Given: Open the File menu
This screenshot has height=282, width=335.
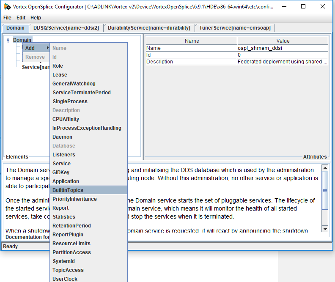Looking at the screenshot, I should pos(7,18).
